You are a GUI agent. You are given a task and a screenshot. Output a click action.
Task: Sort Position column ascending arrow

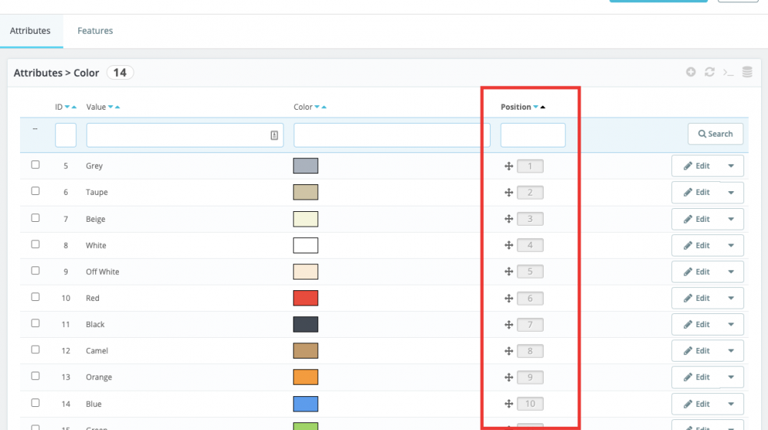click(x=542, y=107)
